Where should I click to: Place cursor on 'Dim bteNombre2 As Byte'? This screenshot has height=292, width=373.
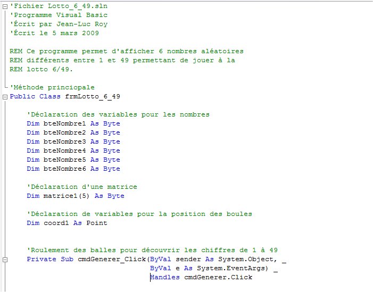[x=73, y=132]
